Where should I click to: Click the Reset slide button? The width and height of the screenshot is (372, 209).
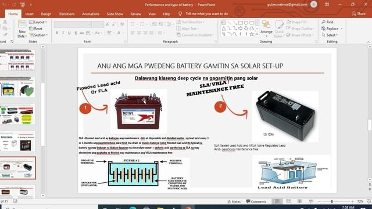(x=35, y=28)
